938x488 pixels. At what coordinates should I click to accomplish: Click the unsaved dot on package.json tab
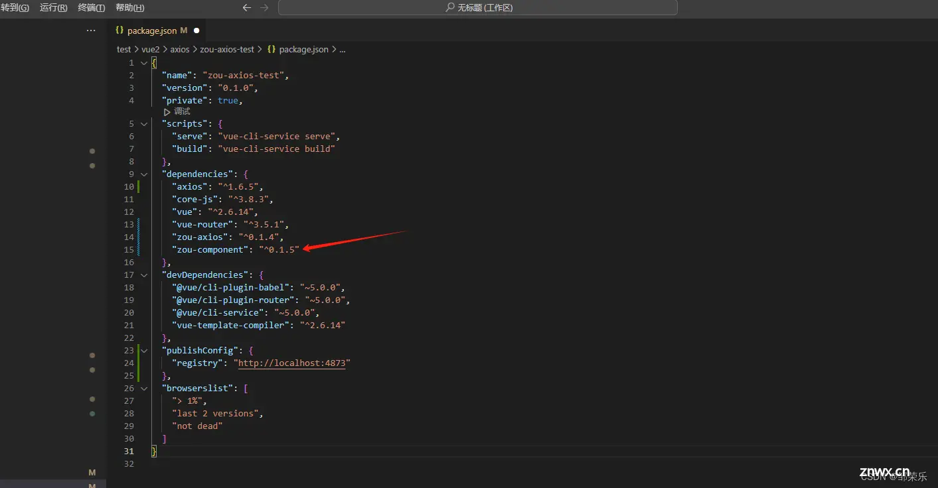(196, 30)
